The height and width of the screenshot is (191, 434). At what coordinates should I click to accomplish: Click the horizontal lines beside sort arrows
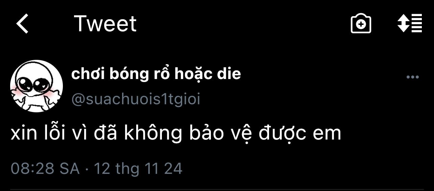(416, 24)
